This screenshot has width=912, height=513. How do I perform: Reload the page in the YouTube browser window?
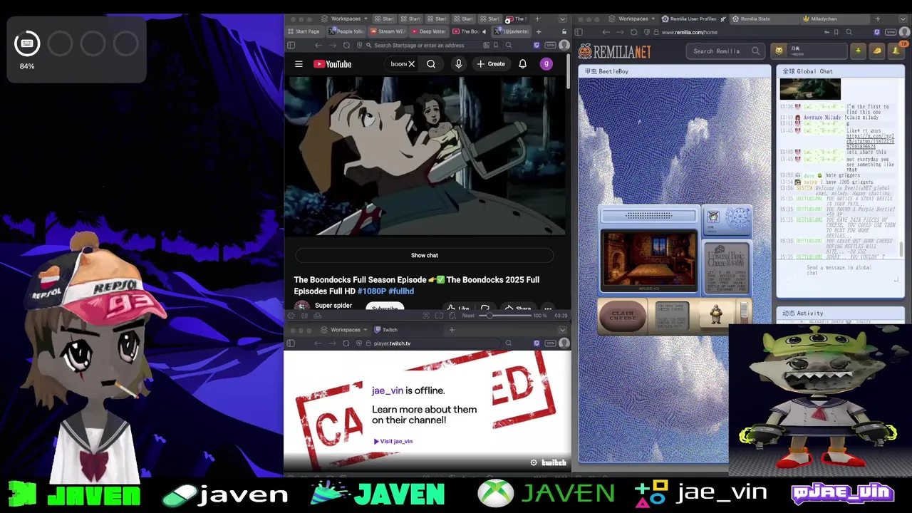coord(346,45)
